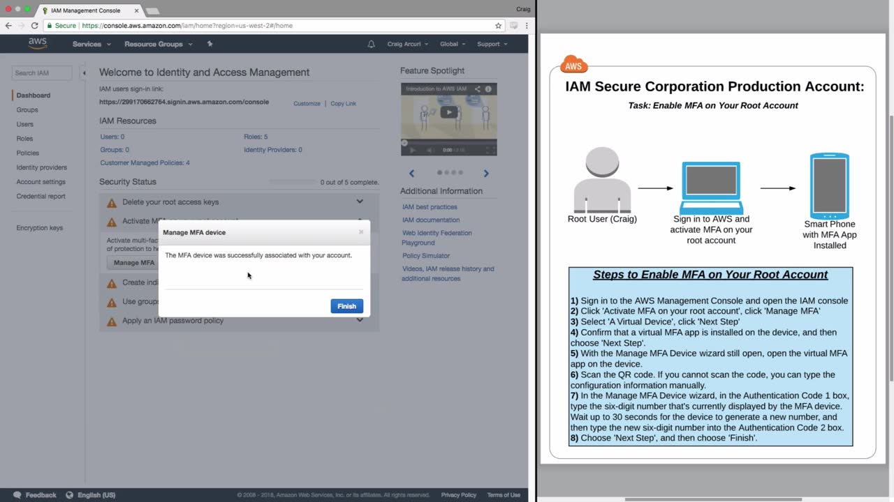894x502 pixels.
Task: Bookmark the page with the star icon
Action: (x=498, y=26)
